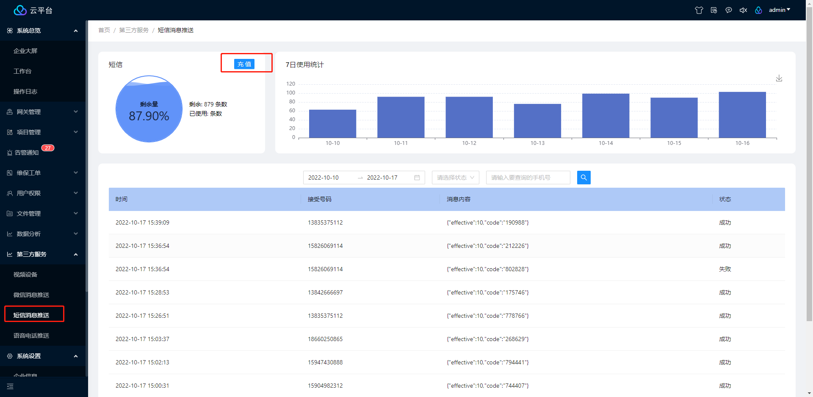Click the 数据分析 chart icon
The width and height of the screenshot is (813, 397).
coord(10,234)
